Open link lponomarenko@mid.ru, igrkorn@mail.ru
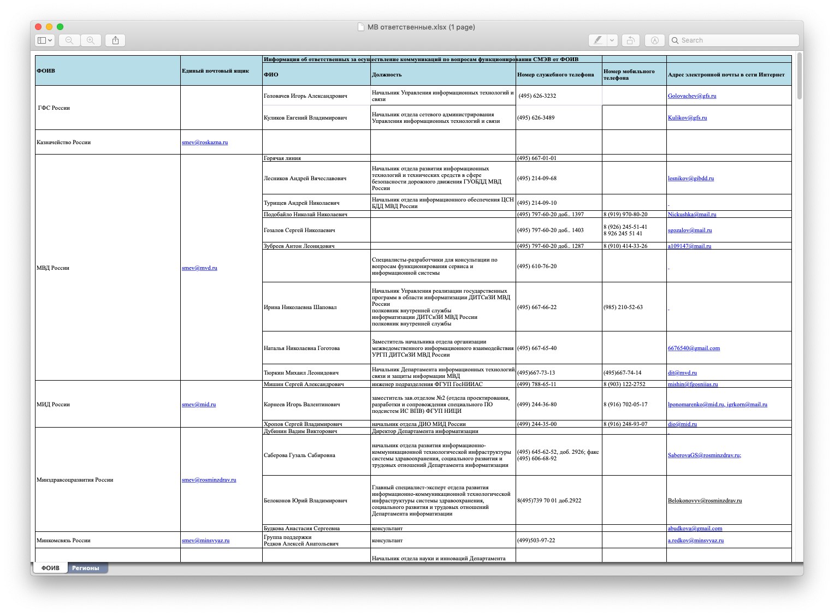Image resolution: width=834 pixels, height=616 pixels. point(718,404)
